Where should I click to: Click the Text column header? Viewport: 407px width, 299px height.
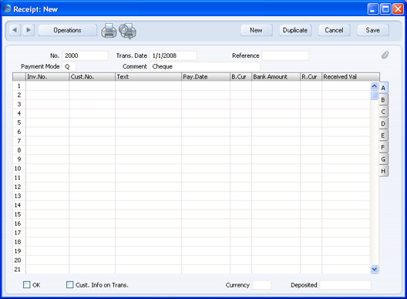point(148,77)
